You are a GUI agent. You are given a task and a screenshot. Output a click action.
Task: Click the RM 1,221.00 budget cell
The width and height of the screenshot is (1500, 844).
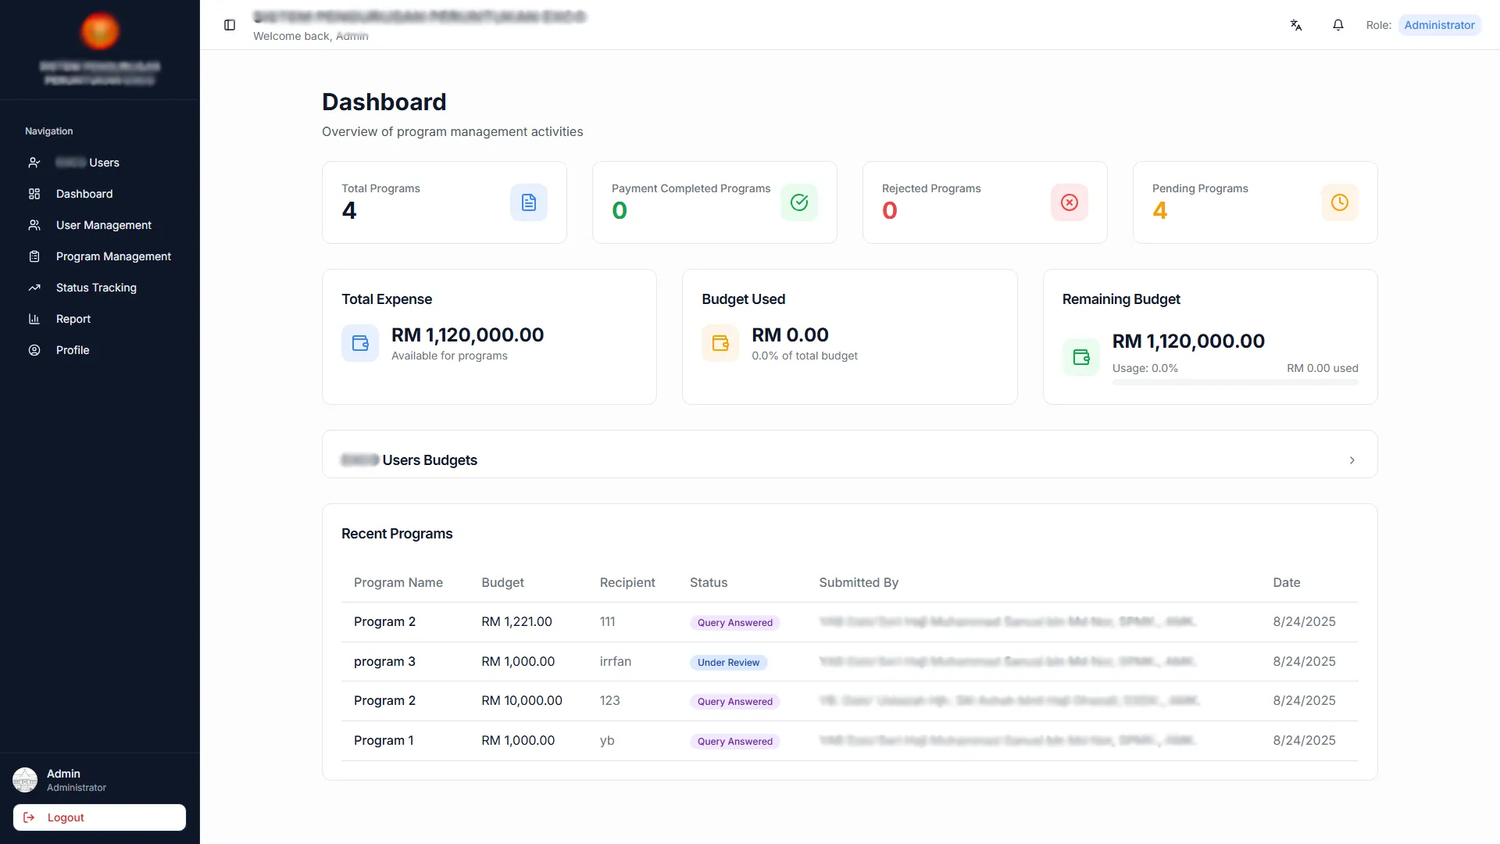click(x=516, y=621)
